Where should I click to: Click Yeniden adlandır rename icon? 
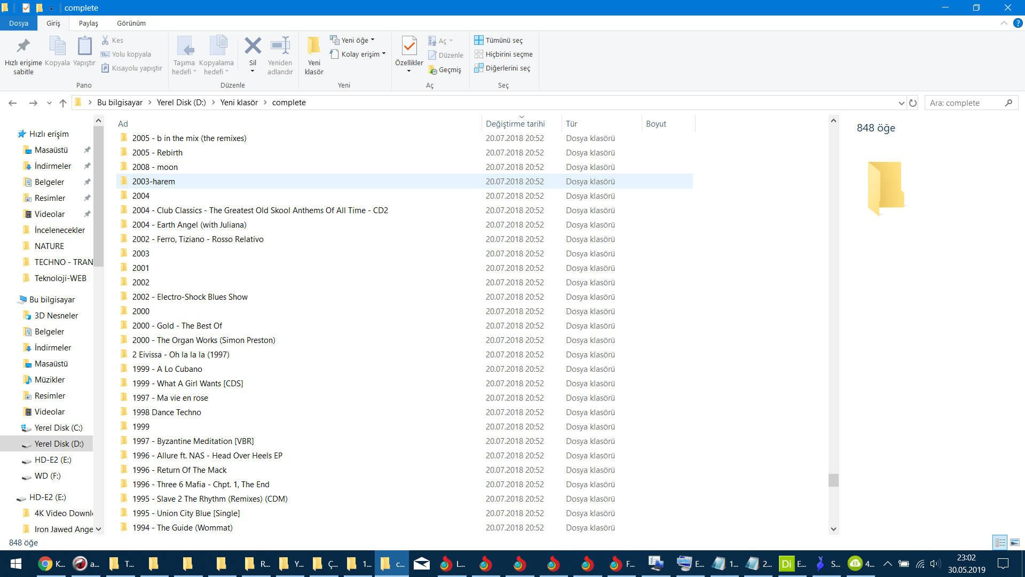point(280,46)
